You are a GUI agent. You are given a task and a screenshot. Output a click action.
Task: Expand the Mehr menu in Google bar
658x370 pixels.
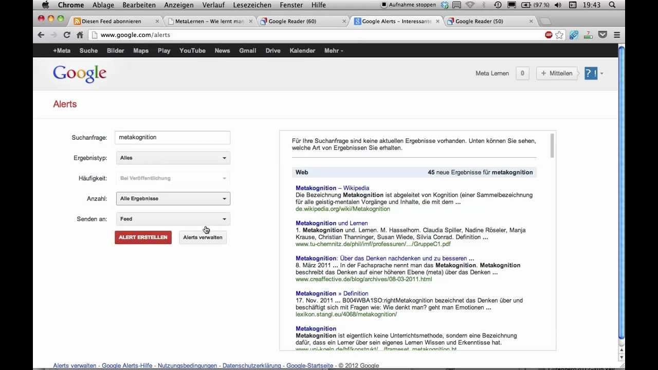point(334,50)
